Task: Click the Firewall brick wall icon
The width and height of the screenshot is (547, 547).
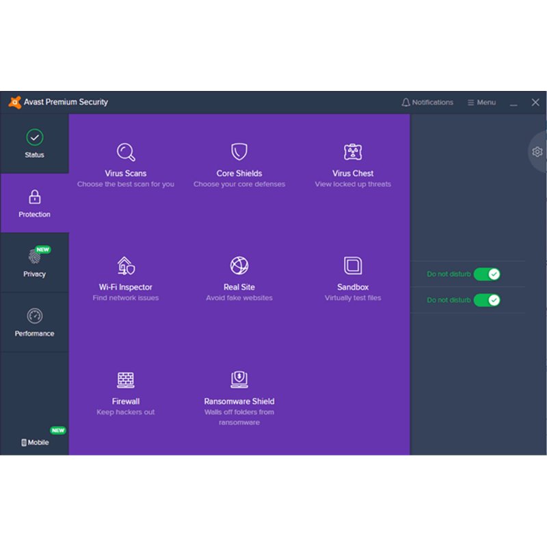Action: coord(126,379)
